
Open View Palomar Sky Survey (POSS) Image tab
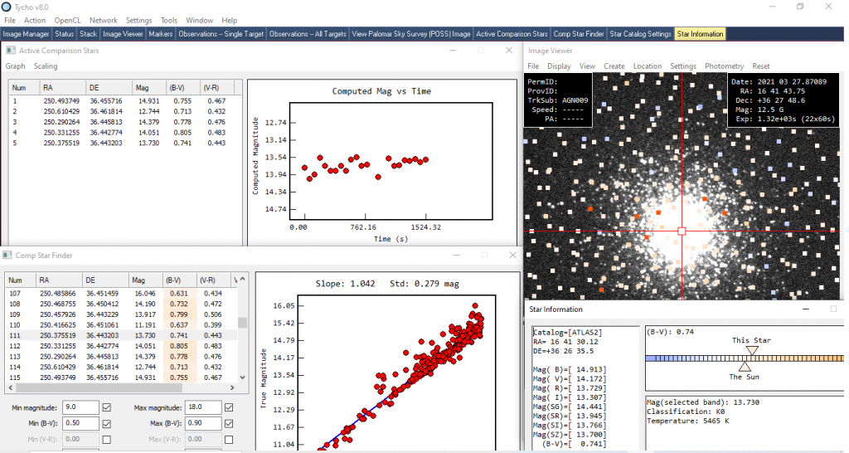pos(411,33)
